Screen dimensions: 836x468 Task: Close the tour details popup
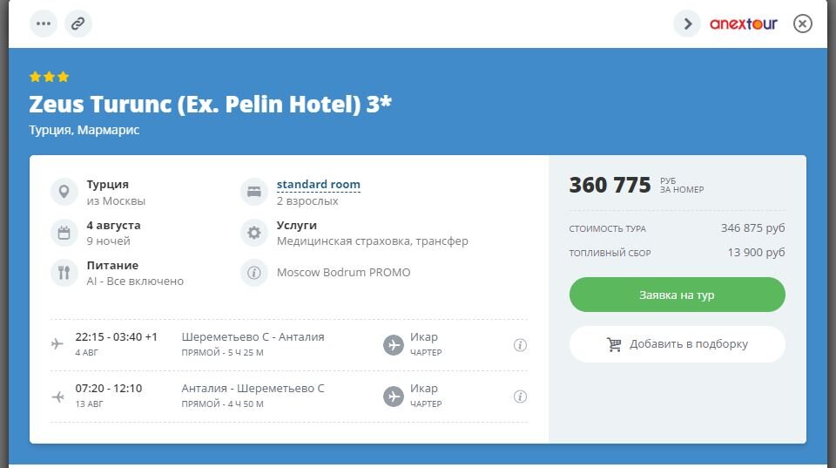click(802, 24)
